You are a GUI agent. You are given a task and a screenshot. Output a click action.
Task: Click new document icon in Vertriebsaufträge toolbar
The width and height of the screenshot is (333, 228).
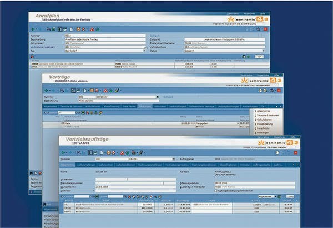pyautogui.click(x=102, y=152)
